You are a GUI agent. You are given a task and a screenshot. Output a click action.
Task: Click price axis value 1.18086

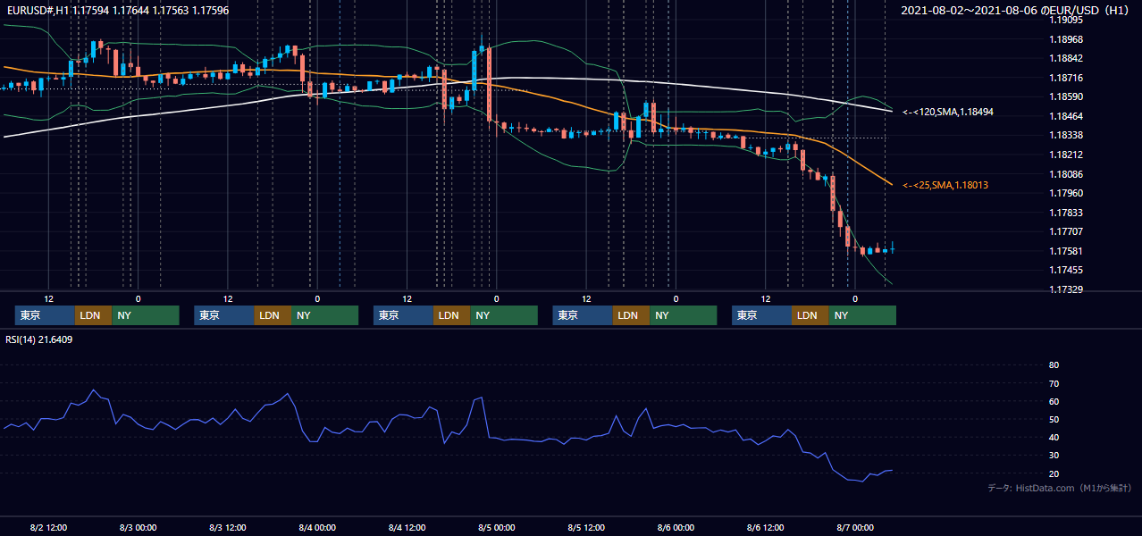[x=1066, y=174]
